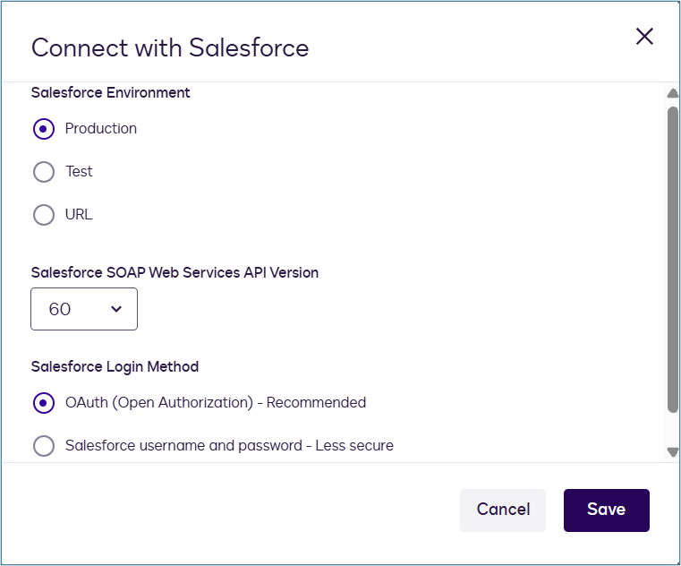Screen dimensions: 681x566
Task: Click the Salesforce SOAP Web Services API Version label
Action: tap(175, 272)
